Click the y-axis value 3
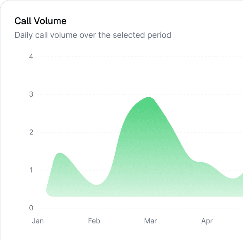The height and width of the screenshot is (240, 243). pyautogui.click(x=31, y=94)
